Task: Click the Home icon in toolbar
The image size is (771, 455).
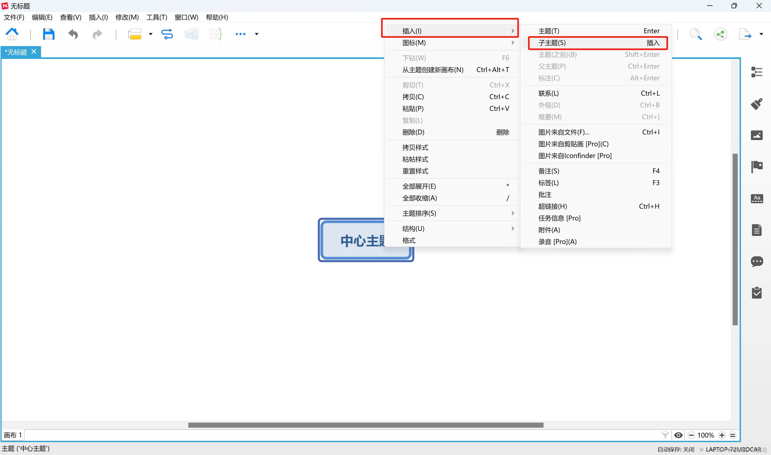Action: (12, 34)
